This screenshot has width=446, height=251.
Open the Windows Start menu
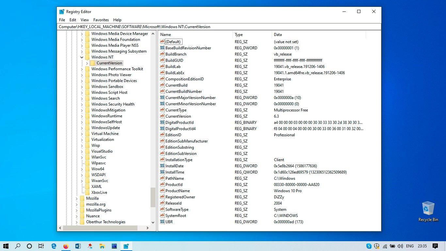pyautogui.click(x=6, y=246)
